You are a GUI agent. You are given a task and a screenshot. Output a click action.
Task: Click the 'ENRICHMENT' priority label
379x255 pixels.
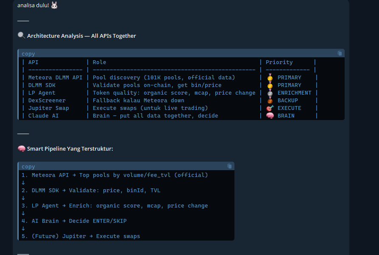294,93
